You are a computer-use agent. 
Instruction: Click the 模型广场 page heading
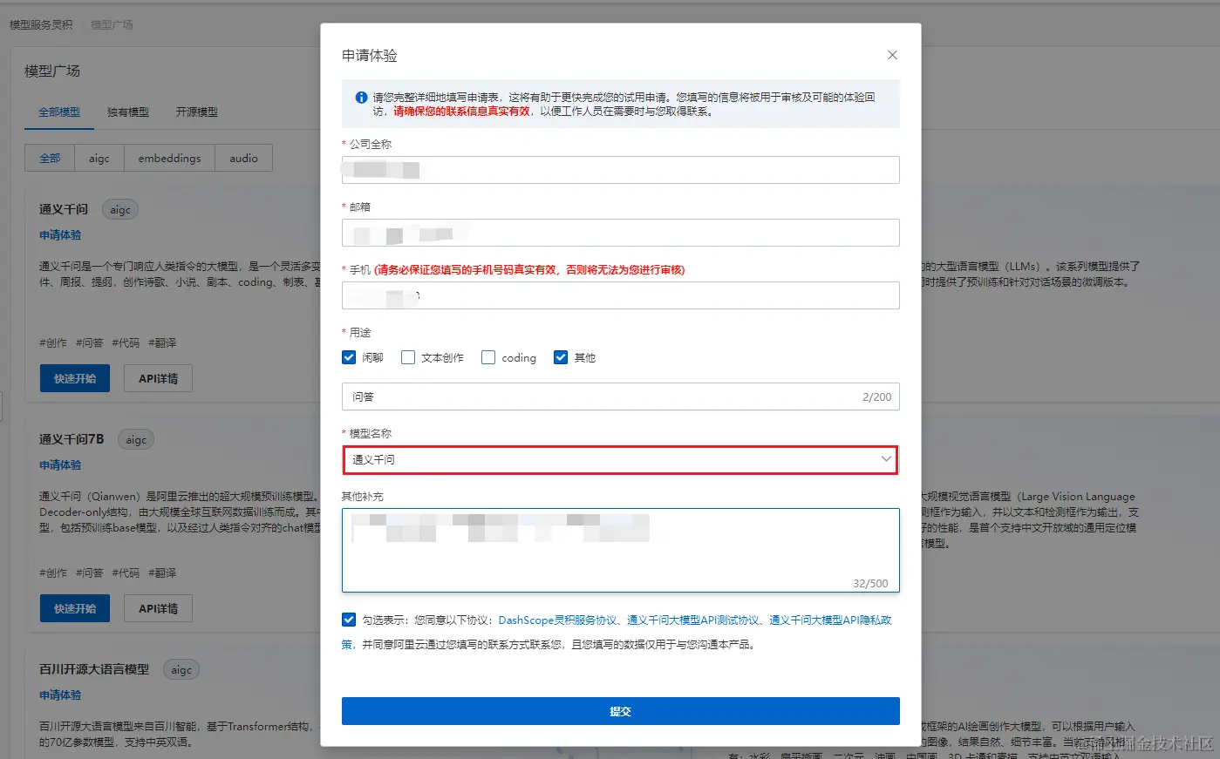(x=52, y=71)
